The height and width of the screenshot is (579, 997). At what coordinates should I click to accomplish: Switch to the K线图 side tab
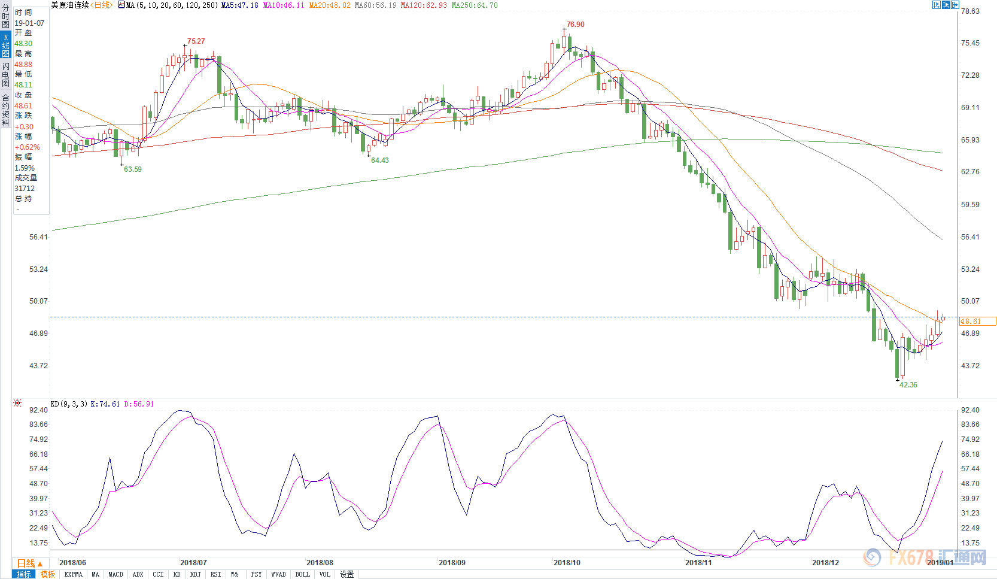tap(5, 45)
